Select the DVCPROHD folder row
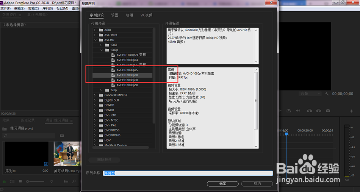This screenshot has width=360, height=192. pos(123,135)
